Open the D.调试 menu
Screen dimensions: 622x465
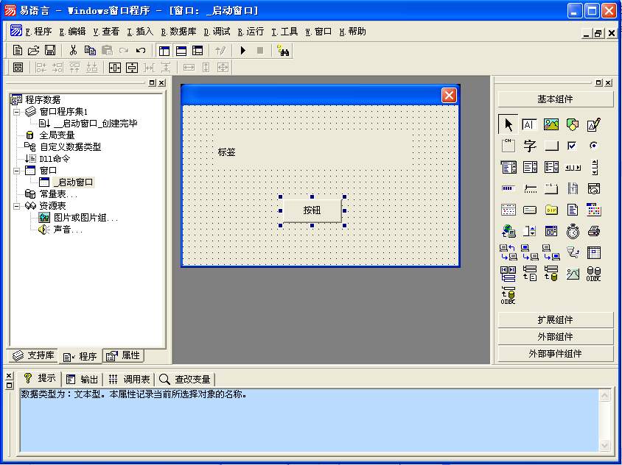click(217, 32)
